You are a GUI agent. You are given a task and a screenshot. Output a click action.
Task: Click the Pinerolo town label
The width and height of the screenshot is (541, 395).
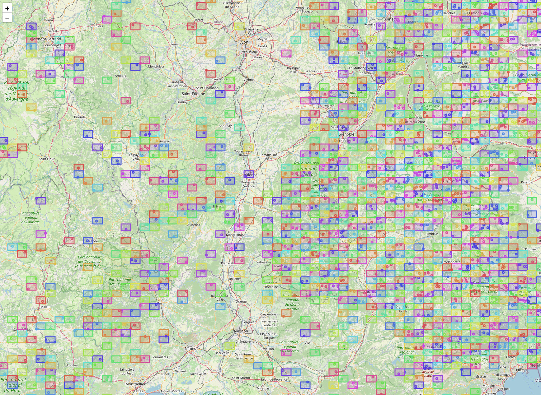click(x=527, y=182)
